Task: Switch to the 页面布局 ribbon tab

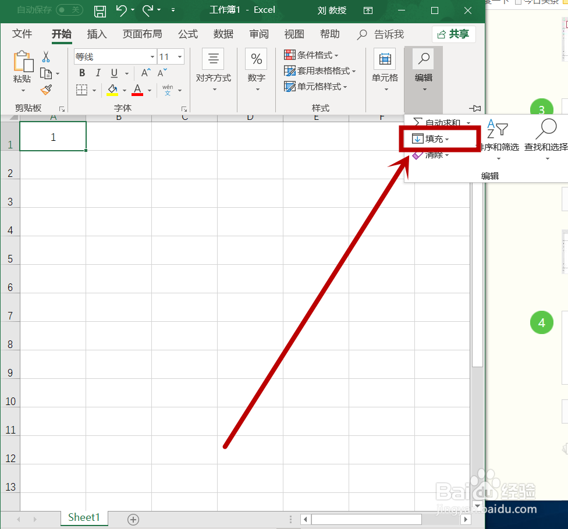Action: (x=142, y=34)
